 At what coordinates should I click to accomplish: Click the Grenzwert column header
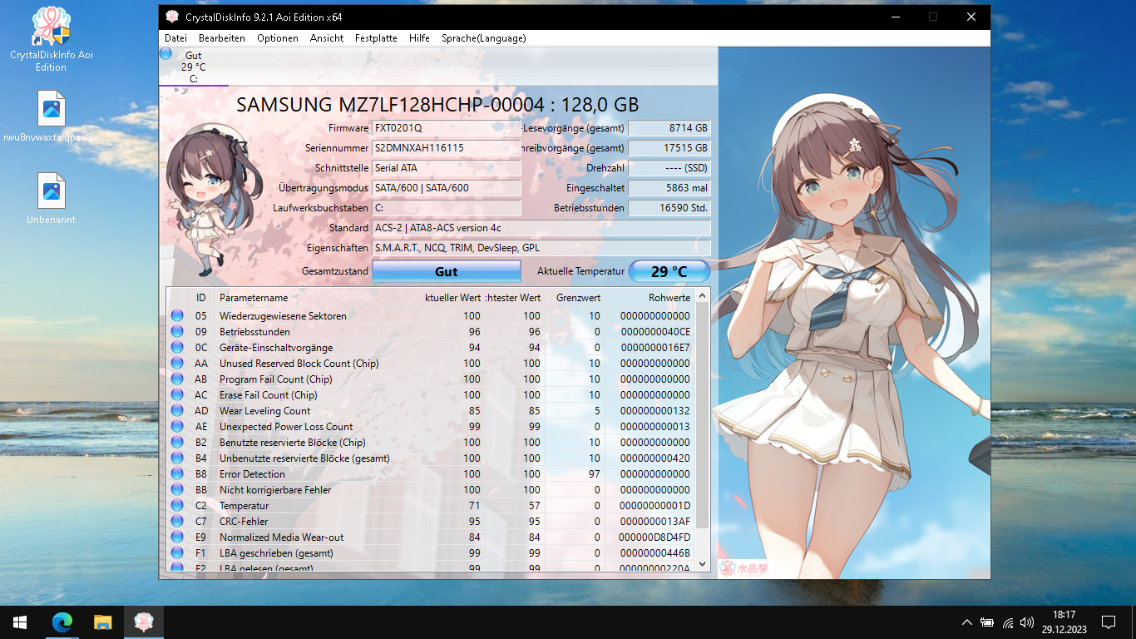[x=578, y=298]
